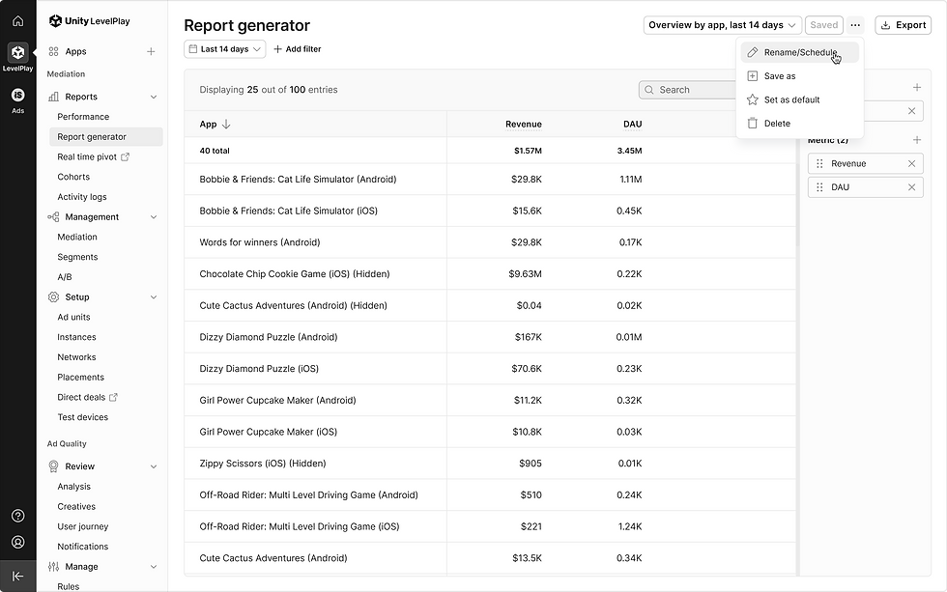This screenshot has height=592, width=947.
Task: Open Apps in the sidebar
Action: coord(75,52)
